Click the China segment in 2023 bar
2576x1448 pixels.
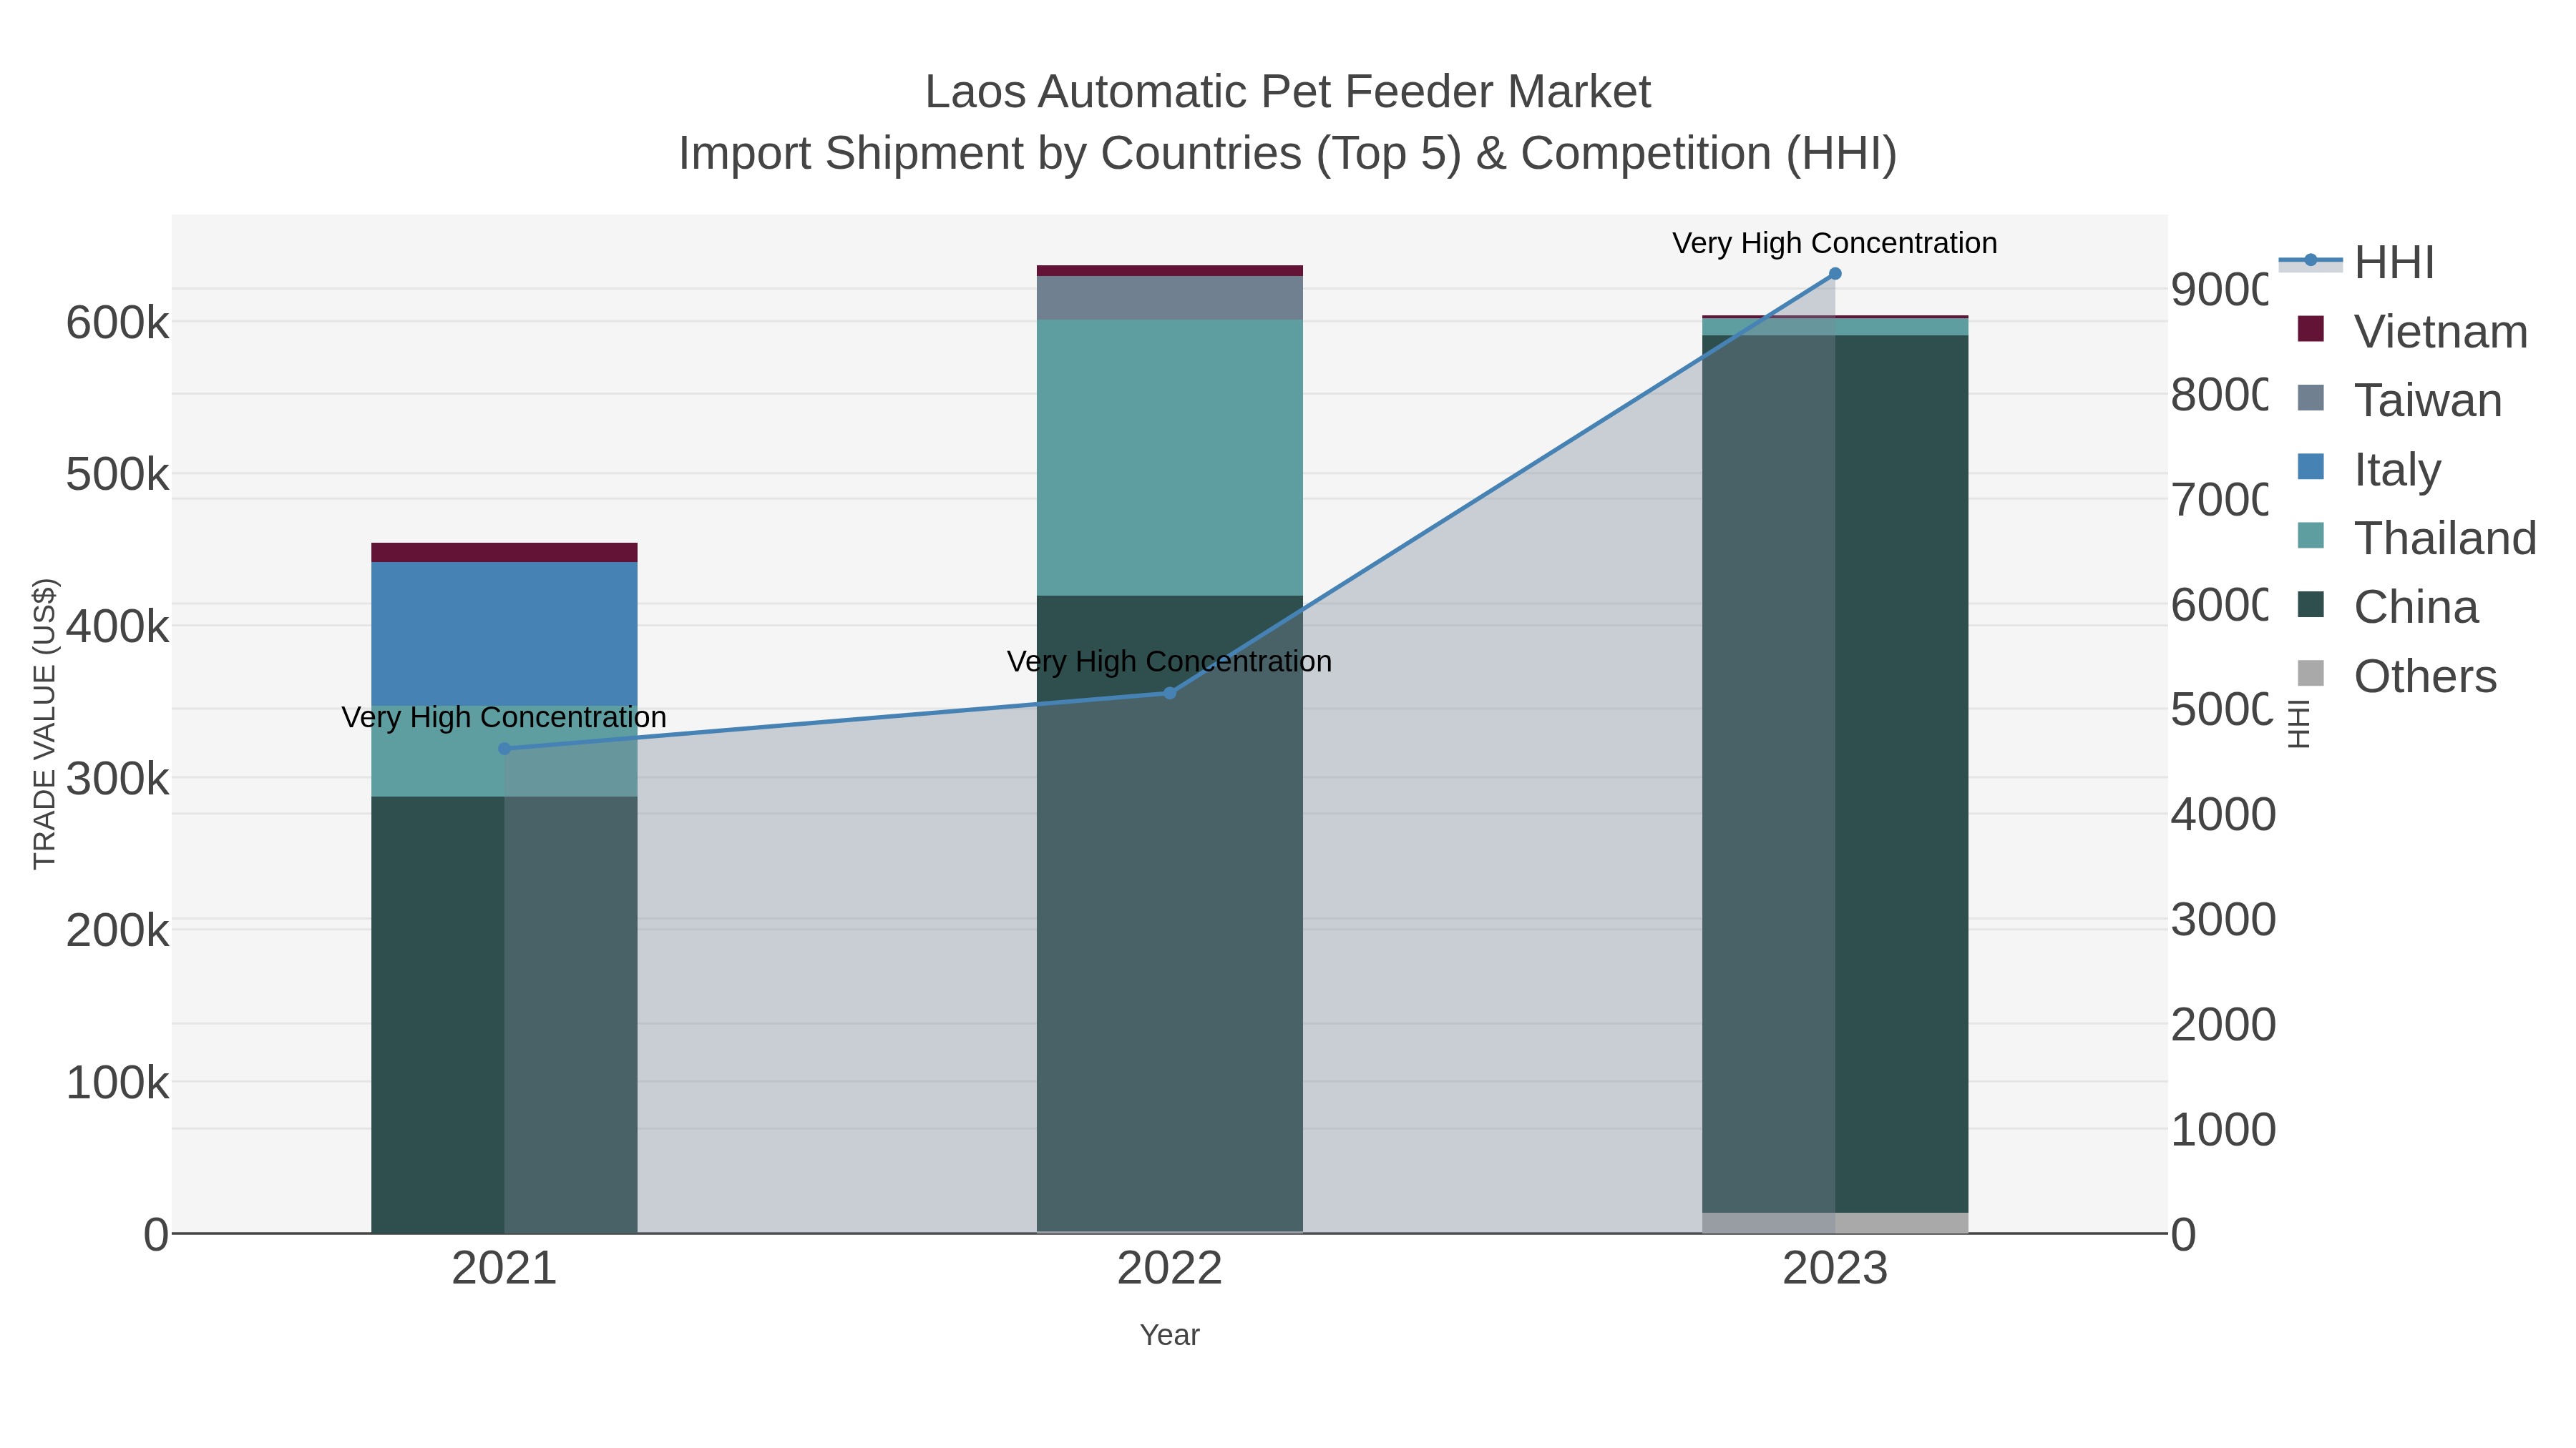1835,774
